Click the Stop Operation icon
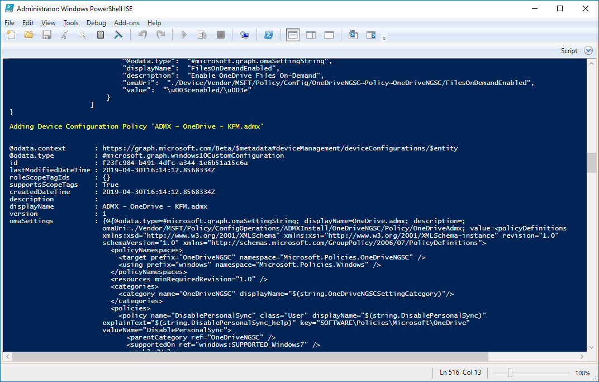The height and width of the screenshot is (382, 599). (220, 35)
